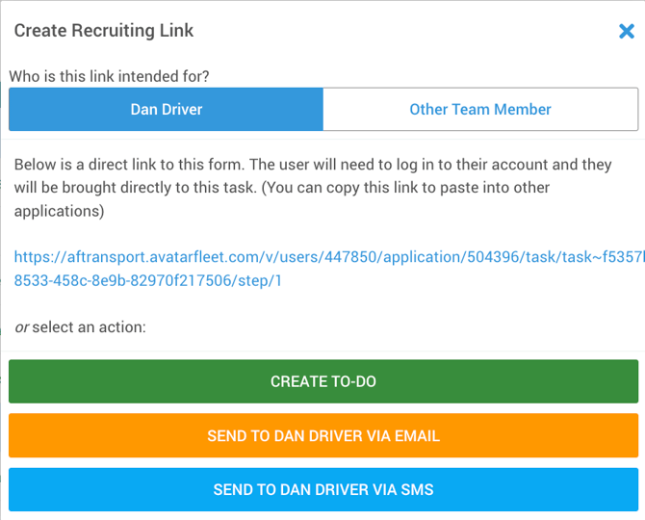Click 'TO-DO' text on the green button

(x=351, y=381)
